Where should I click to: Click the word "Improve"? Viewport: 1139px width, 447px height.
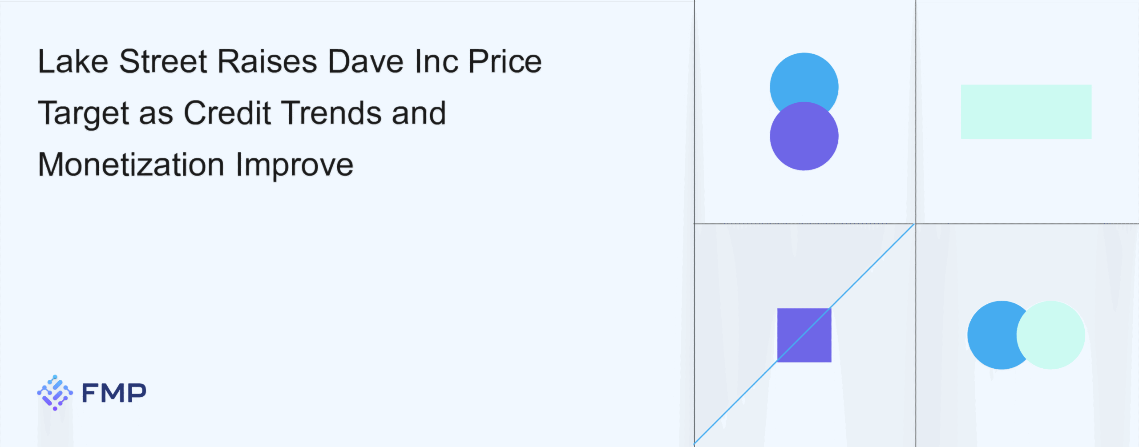pos(295,165)
